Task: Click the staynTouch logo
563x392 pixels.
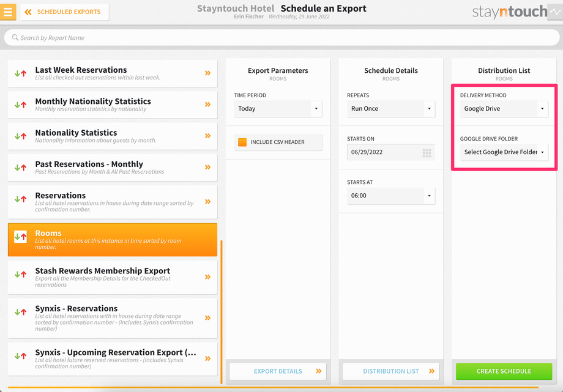Action: [x=509, y=12]
